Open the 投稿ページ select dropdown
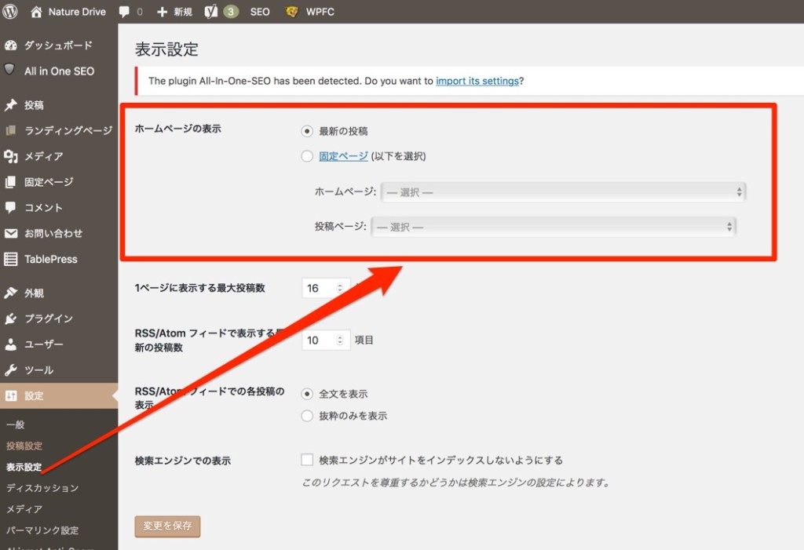The width and height of the screenshot is (804, 550). click(554, 227)
